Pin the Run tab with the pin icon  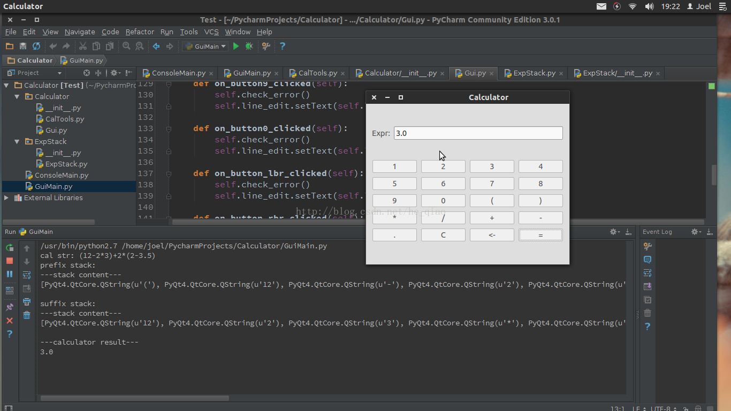(x=10, y=307)
